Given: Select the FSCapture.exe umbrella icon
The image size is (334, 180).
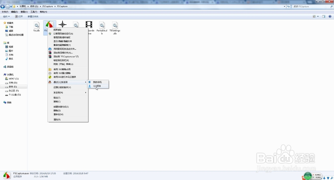Looking at the screenshot, I should coord(49,25).
